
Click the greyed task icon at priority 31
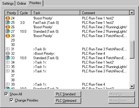click(8, 49)
